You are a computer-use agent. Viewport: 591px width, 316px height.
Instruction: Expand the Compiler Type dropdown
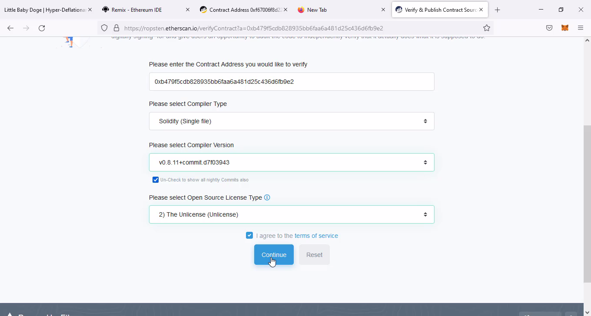click(291, 121)
